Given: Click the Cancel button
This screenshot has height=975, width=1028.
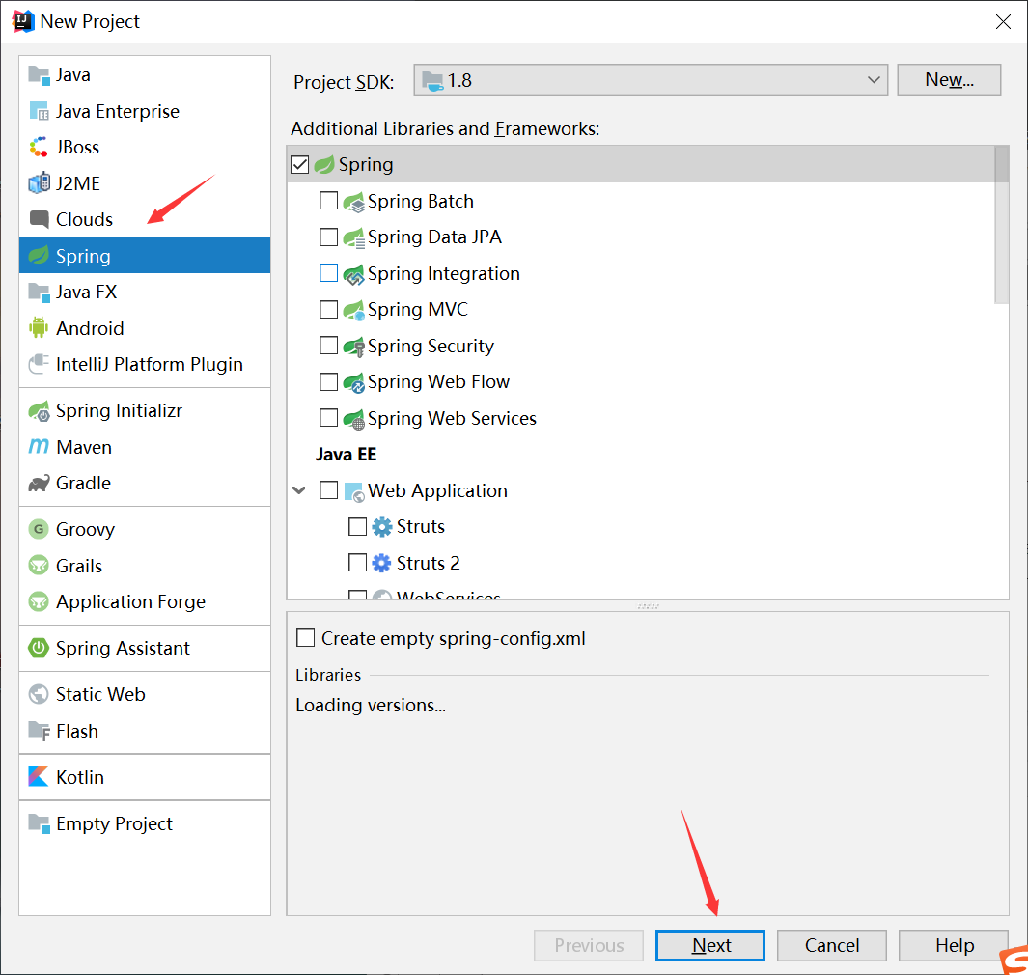Looking at the screenshot, I should 832,945.
